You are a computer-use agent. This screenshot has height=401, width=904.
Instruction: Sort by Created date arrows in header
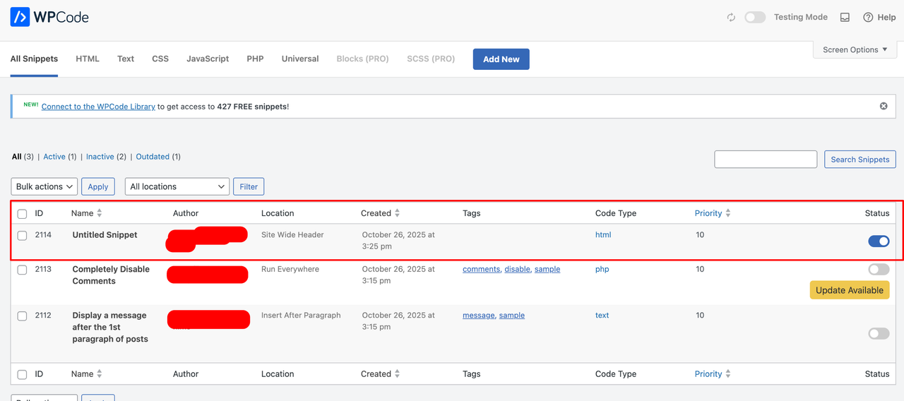(398, 213)
